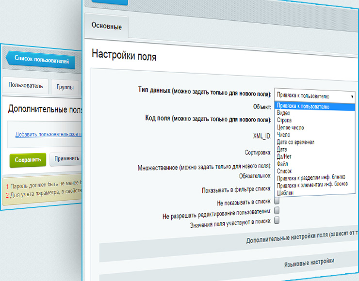Select 'Целое число' data type
Image resolution: width=359 pixels, height=281 pixels.
coord(290,127)
